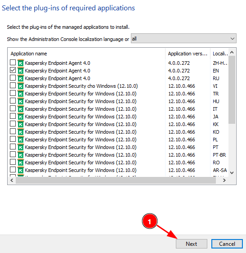Click the Kaspersky Endpoint Security name in the KK row
This screenshot has height=253, width=246.
click(81, 124)
